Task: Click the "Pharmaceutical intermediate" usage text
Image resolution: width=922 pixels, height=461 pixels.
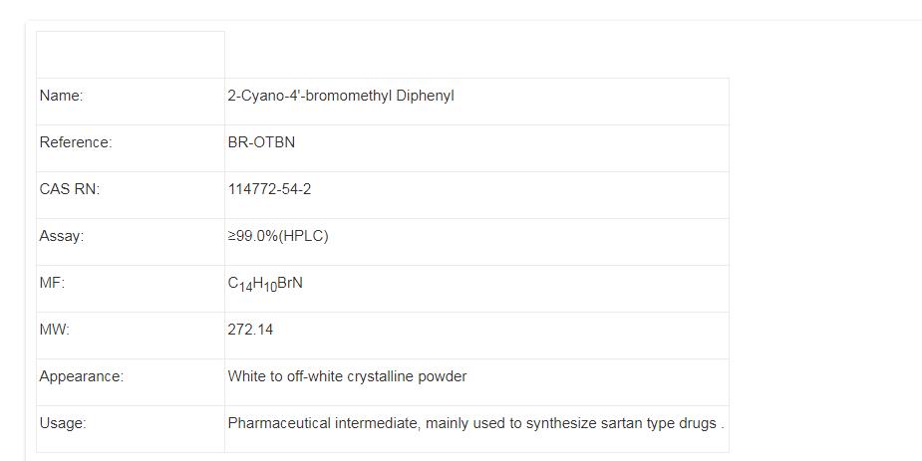Action: point(323,424)
